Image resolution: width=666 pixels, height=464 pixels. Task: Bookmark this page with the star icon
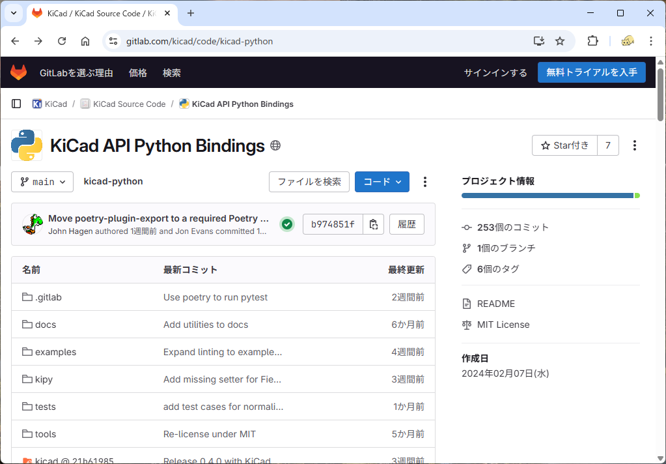click(x=560, y=41)
